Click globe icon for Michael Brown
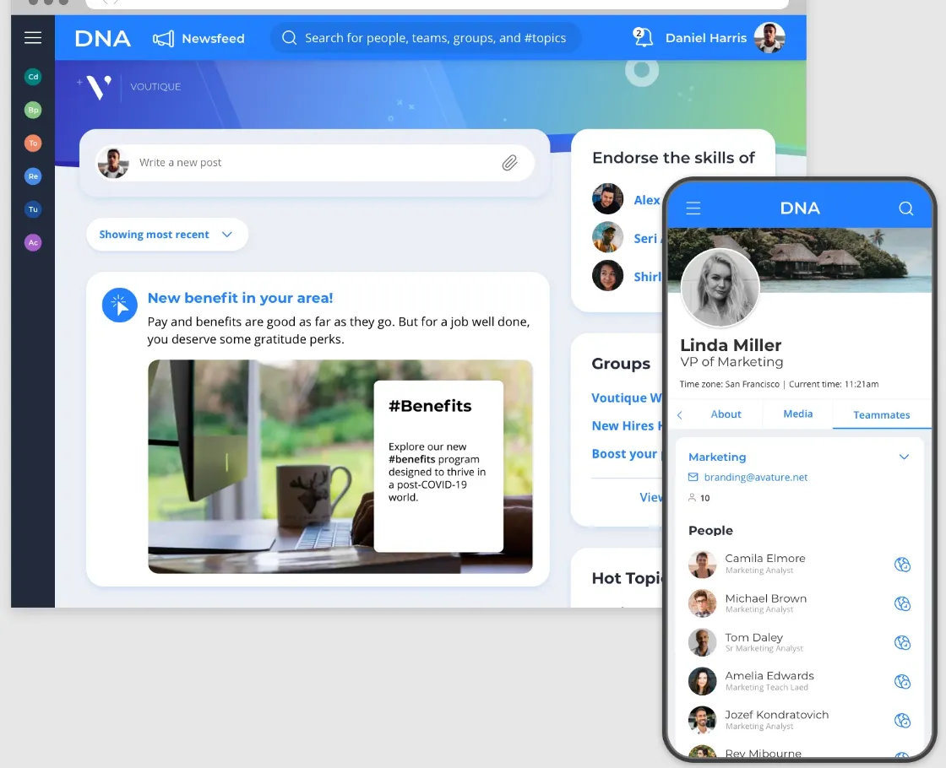946x768 pixels. (902, 604)
